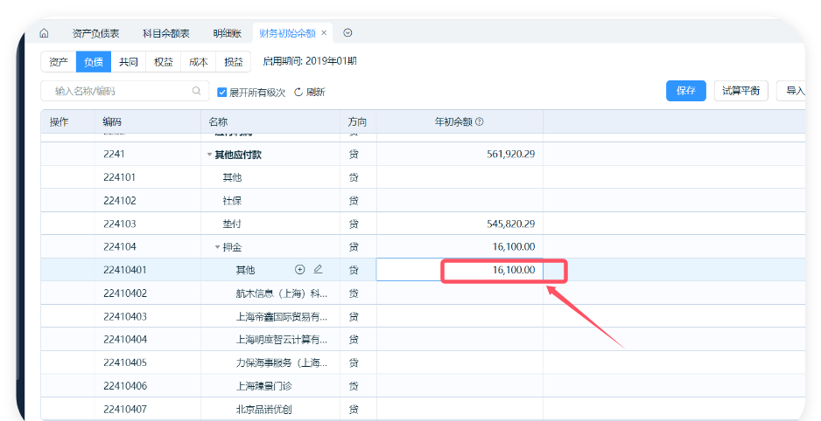Click the 保存 button
This screenshot has height=421, width=821.
(x=685, y=90)
